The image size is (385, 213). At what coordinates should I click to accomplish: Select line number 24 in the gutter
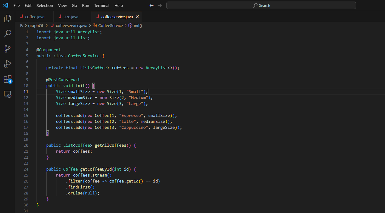pos(26,169)
